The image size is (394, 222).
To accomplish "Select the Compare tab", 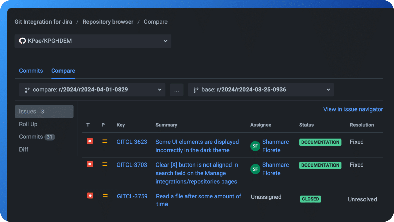I will 63,71.
